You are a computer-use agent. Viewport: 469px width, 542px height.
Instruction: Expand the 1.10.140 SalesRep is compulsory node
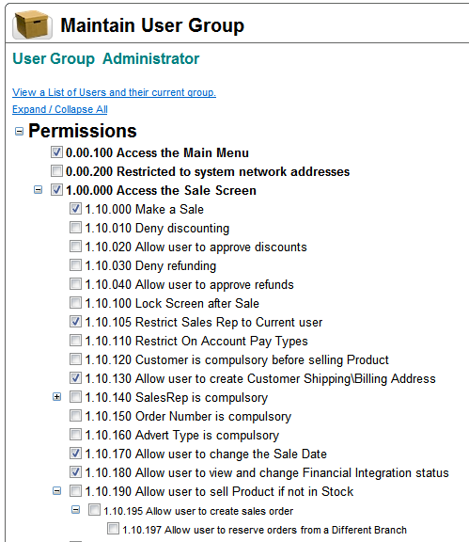click(57, 397)
